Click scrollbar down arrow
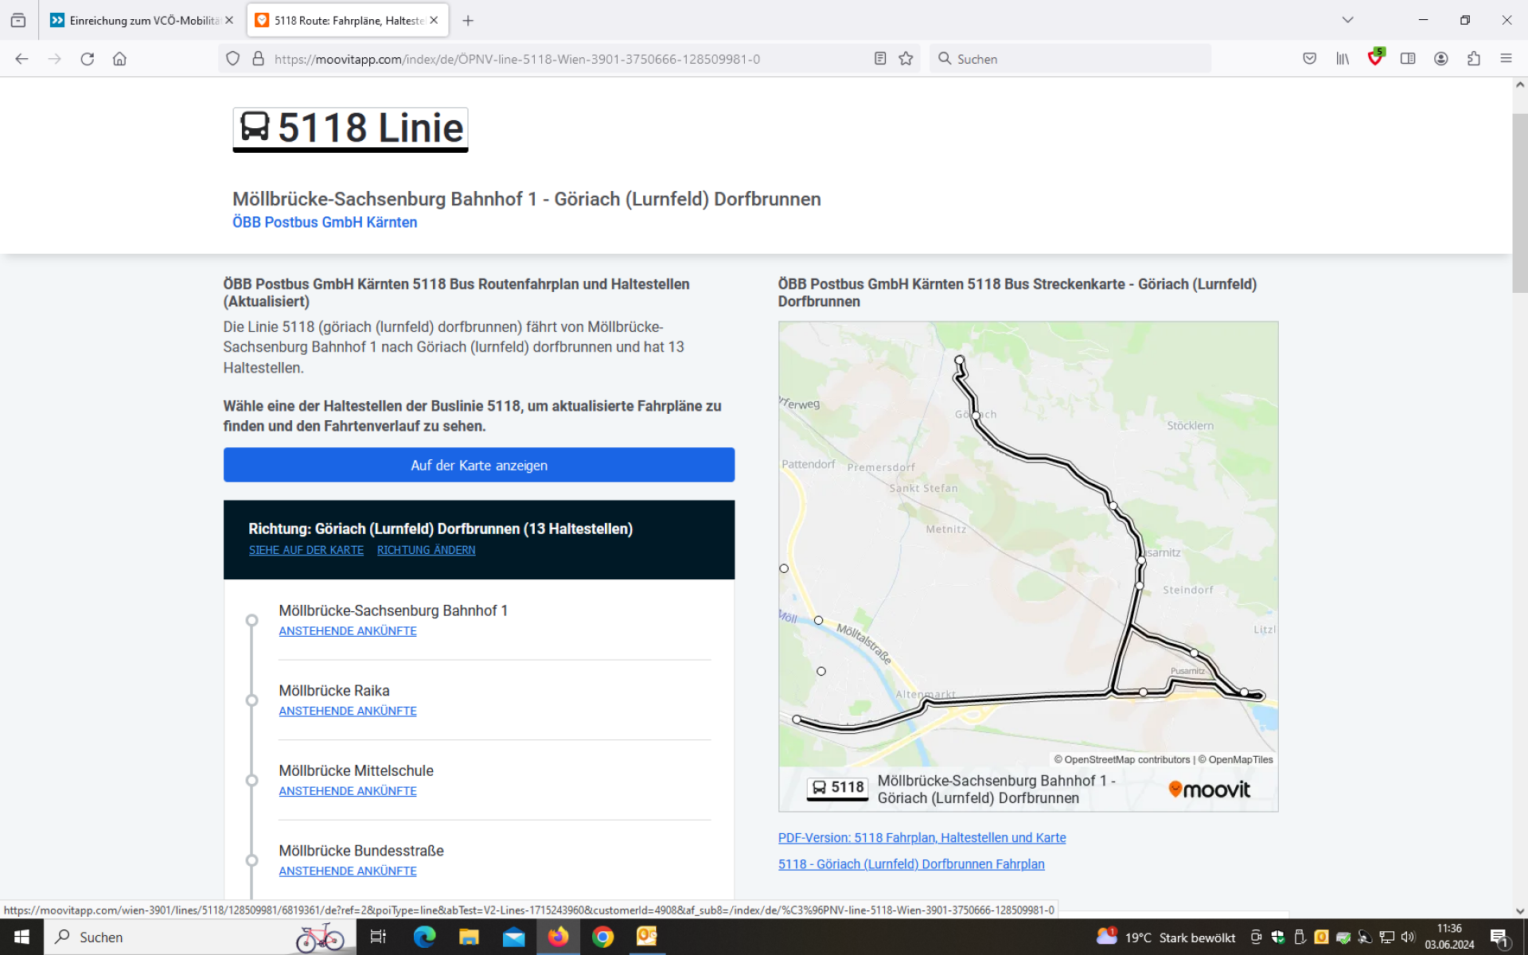Image resolution: width=1528 pixels, height=955 pixels. [x=1520, y=911]
